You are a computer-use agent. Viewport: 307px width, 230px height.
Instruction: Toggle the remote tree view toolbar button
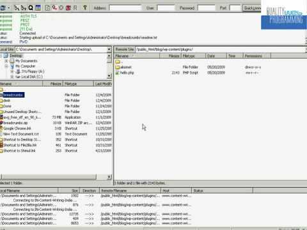coord(24,8)
